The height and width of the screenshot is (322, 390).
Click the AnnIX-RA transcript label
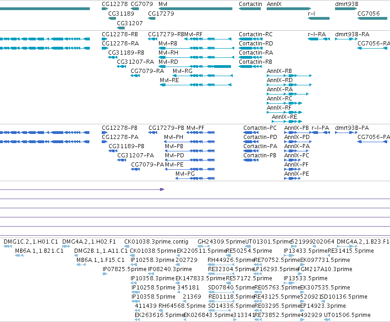[280, 89]
